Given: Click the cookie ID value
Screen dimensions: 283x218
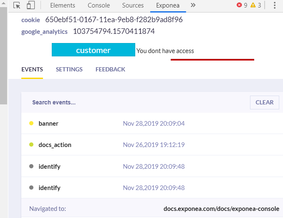Looking at the screenshot, I should [114, 20].
